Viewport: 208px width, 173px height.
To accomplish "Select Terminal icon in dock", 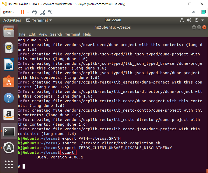I will tap(9, 131).
